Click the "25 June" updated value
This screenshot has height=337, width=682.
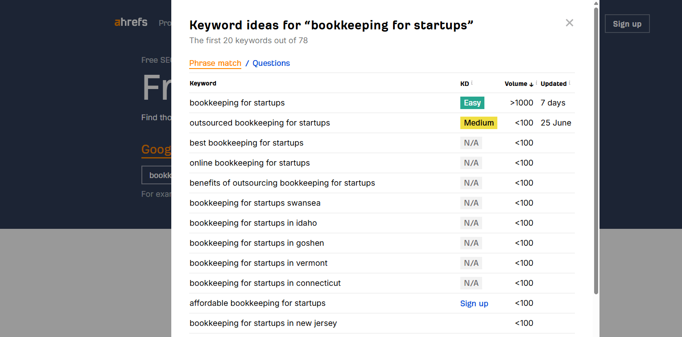tap(556, 123)
